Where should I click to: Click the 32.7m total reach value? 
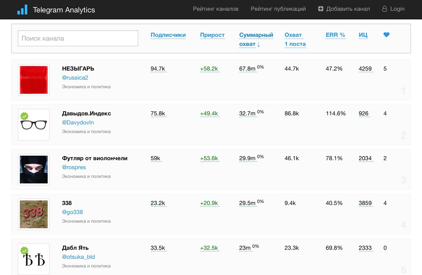click(x=247, y=113)
